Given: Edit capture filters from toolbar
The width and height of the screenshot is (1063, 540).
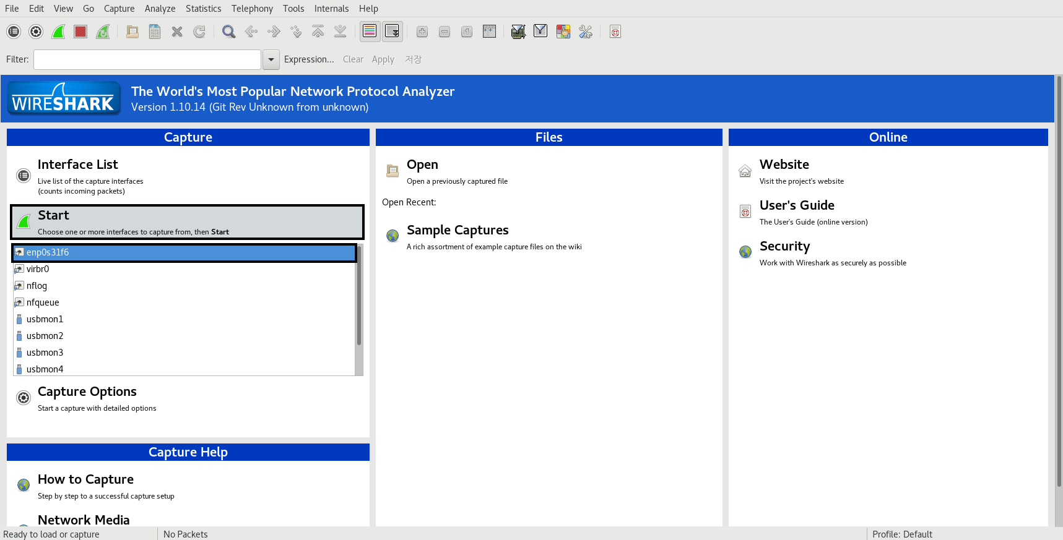Looking at the screenshot, I should click(x=519, y=32).
